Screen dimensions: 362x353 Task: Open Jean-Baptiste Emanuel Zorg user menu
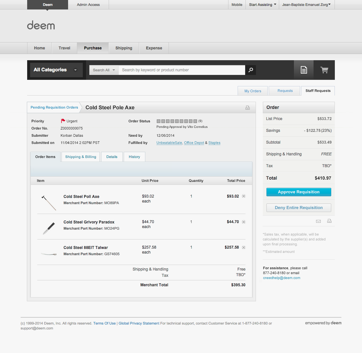(x=306, y=5)
